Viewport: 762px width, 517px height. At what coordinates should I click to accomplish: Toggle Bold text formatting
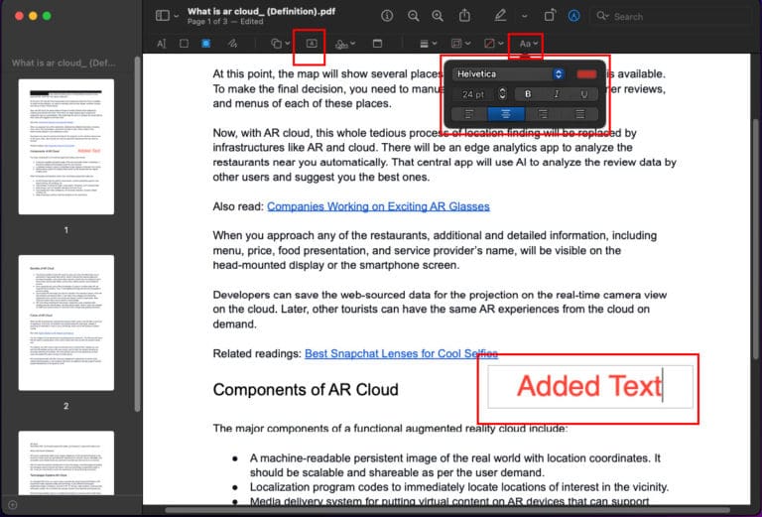point(528,94)
